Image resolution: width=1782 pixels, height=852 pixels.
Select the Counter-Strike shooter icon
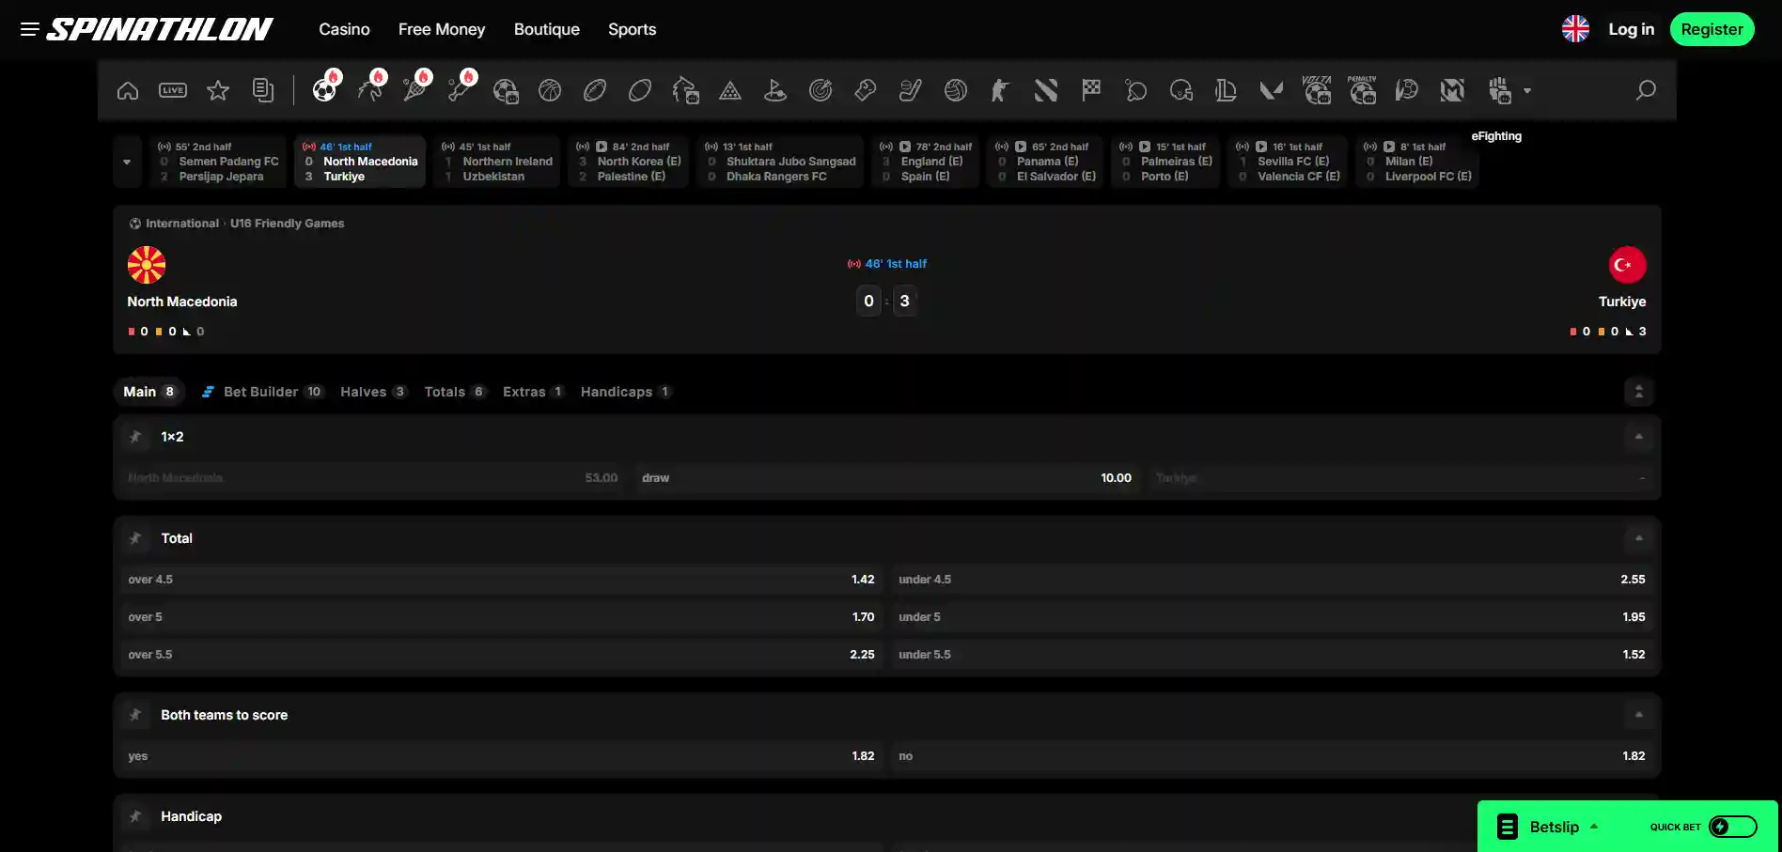tap(1001, 90)
